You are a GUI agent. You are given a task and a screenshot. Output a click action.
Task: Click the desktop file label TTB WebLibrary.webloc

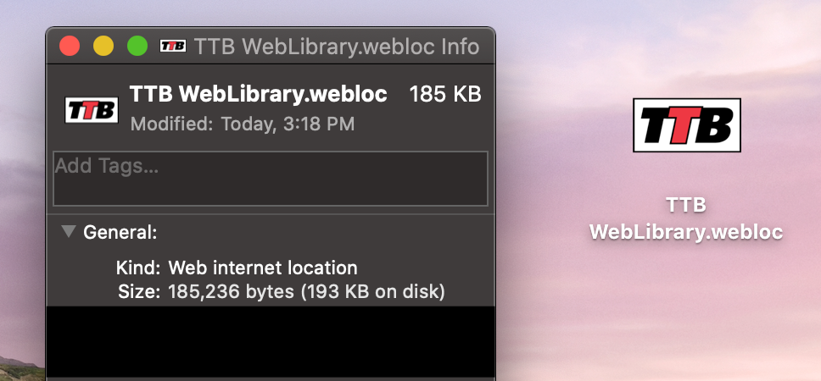tap(686, 218)
